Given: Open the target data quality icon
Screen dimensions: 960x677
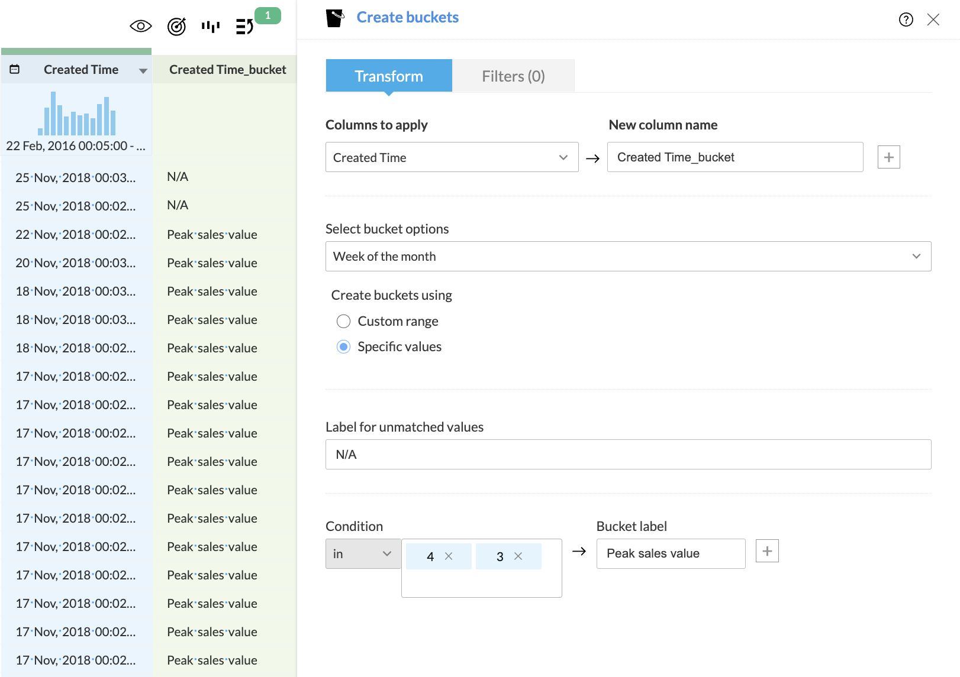Looking at the screenshot, I should 176,26.
